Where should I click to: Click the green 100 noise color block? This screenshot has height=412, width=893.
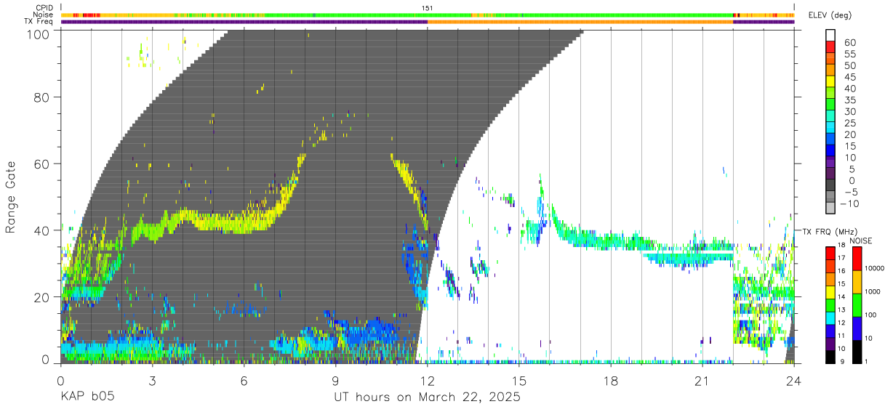point(857,305)
